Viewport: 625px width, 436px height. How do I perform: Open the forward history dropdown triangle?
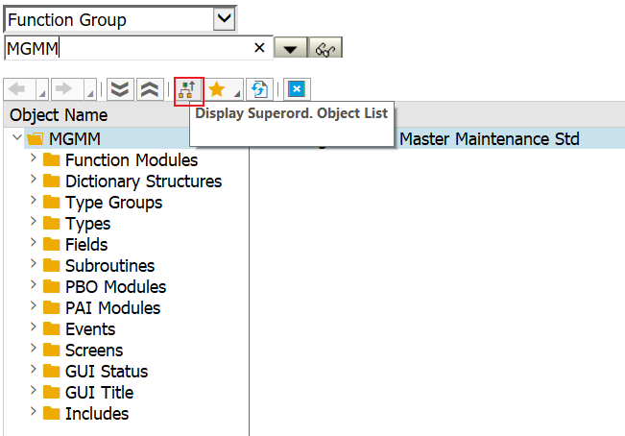tap(90, 93)
